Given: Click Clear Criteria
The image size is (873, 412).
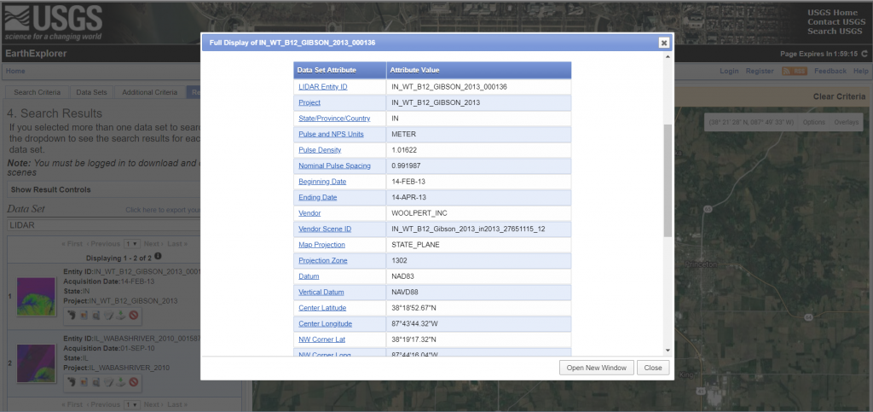Looking at the screenshot, I should (x=840, y=96).
